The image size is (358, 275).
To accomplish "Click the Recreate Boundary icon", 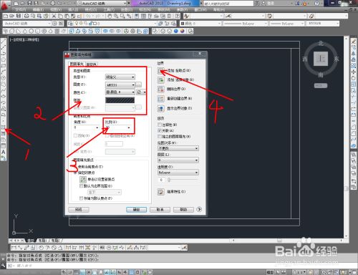I will coord(161,99).
